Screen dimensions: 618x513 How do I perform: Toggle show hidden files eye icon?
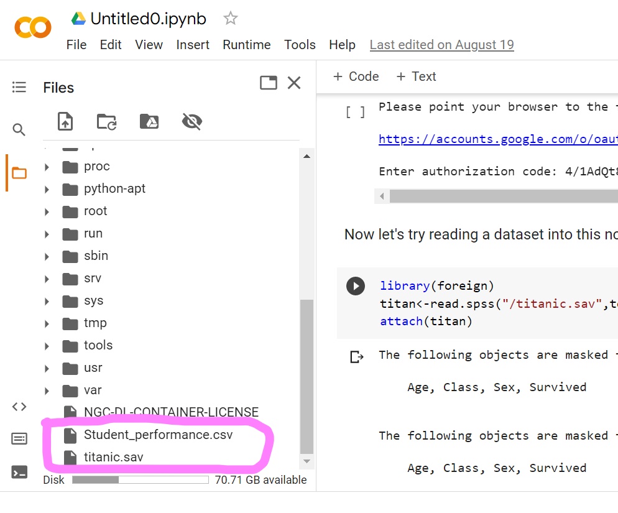tap(191, 121)
